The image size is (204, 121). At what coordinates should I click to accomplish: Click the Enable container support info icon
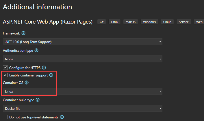[51, 75]
